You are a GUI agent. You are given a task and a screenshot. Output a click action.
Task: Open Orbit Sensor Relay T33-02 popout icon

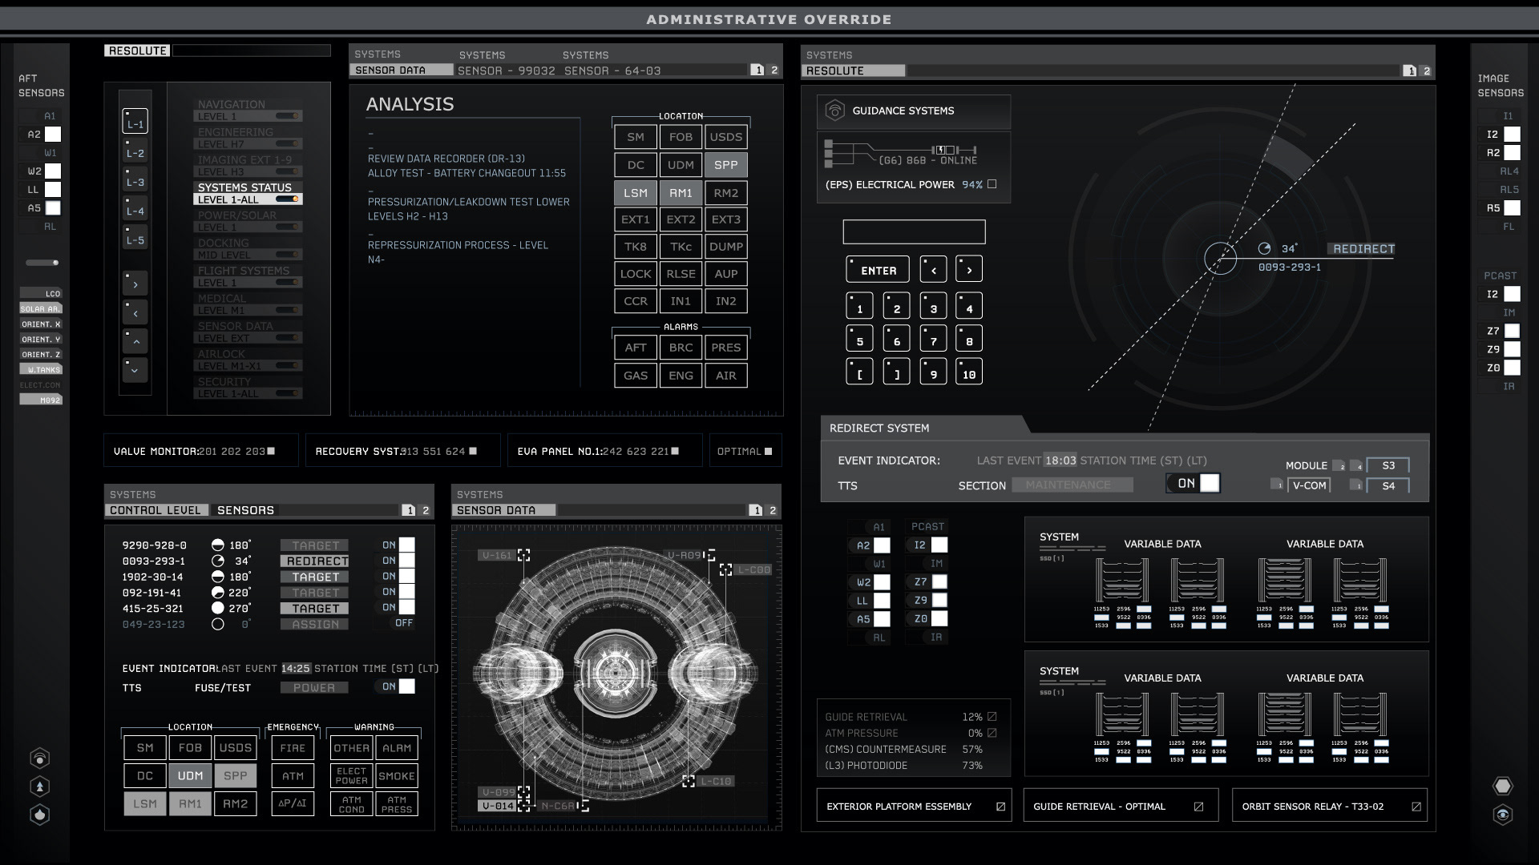(1416, 807)
